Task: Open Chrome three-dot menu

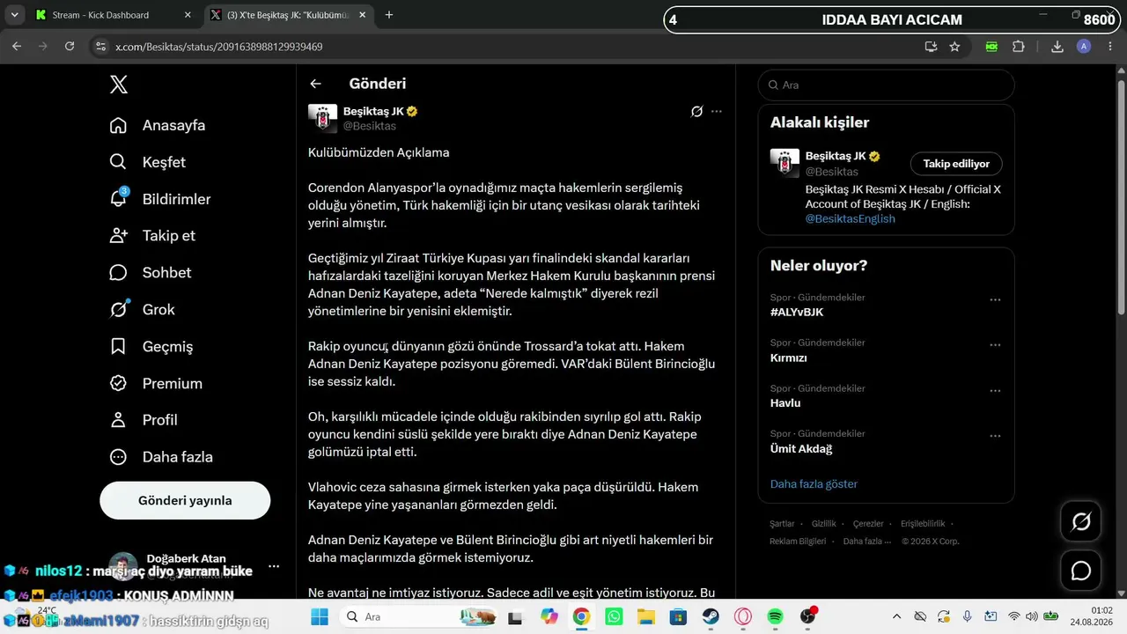Action: [1109, 47]
